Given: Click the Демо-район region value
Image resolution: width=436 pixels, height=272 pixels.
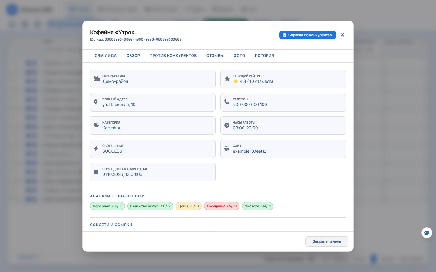Looking at the screenshot, I should point(115,81).
